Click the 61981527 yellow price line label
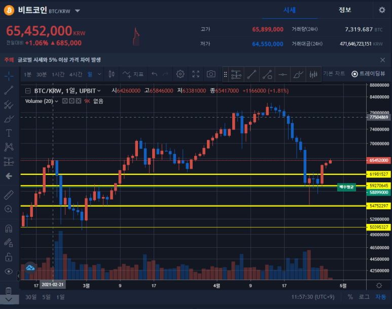The height and width of the screenshot is (309, 392). click(379, 174)
